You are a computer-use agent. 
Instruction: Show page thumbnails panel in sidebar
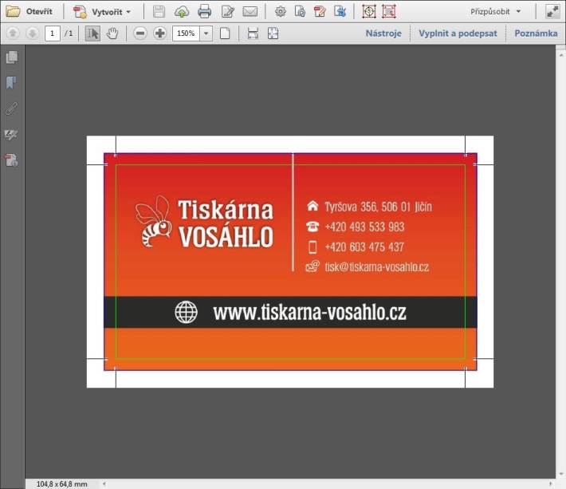[11, 57]
